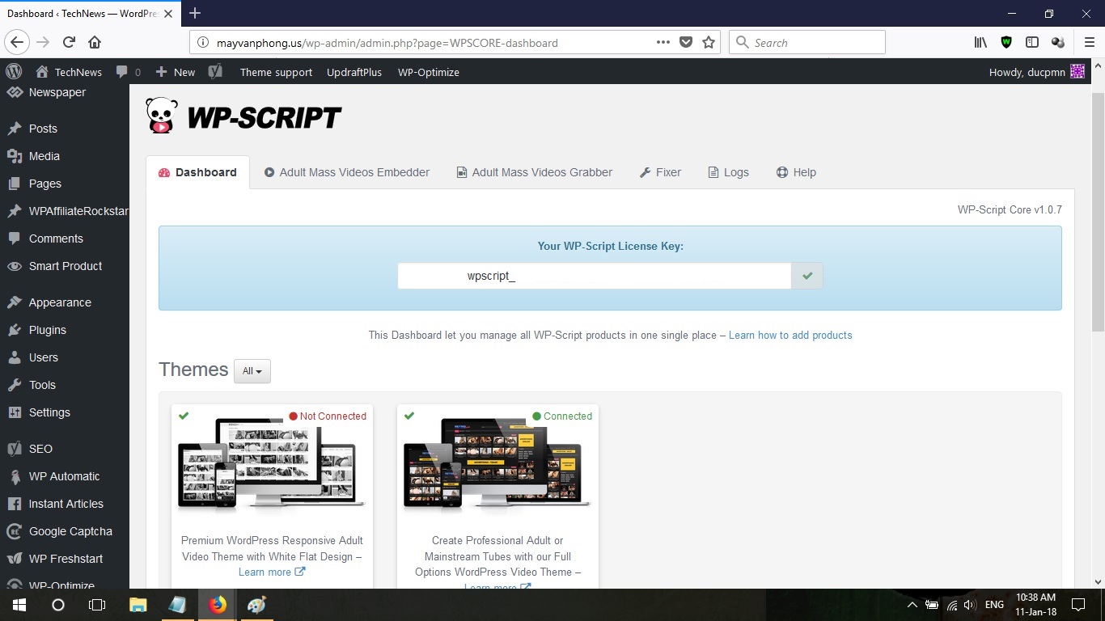This screenshot has width=1105, height=621.
Task: Open the New content menu in admin bar
Action: click(175, 72)
